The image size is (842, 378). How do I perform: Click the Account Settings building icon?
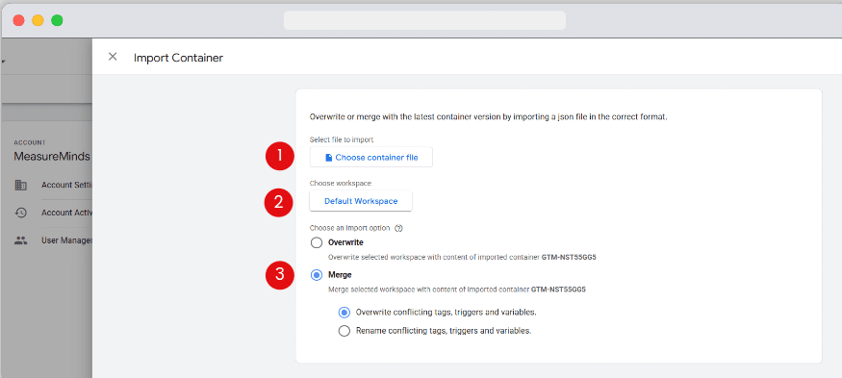point(21,186)
